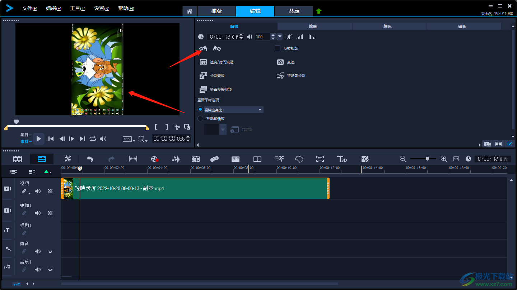Fit project in timeline window
Screen dimensions: 517x290
click(456, 159)
